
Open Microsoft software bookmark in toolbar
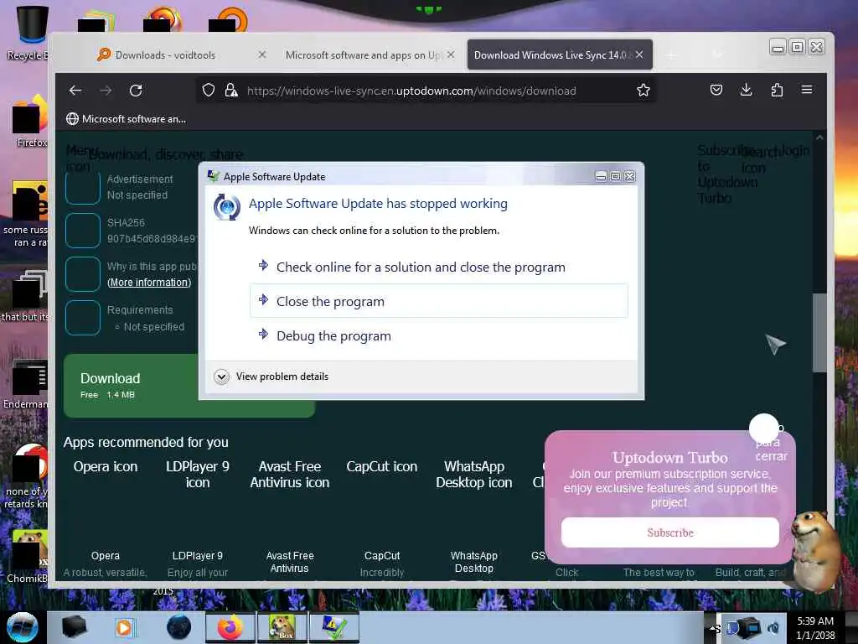pos(126,119)
